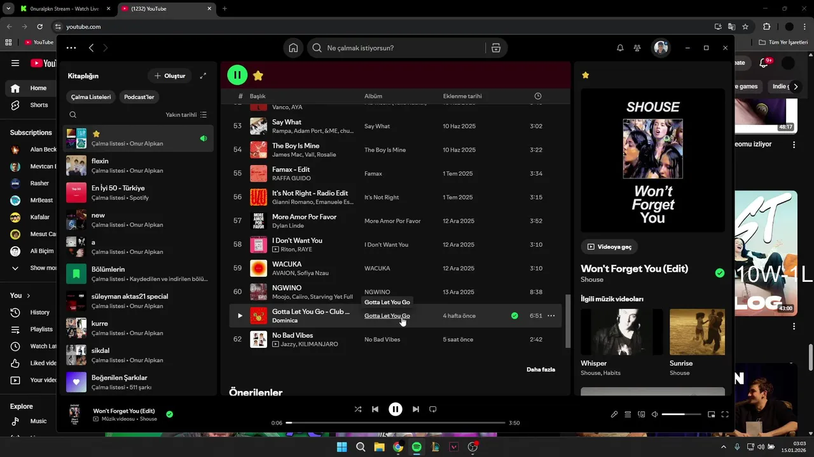The image size is (814, 457).
Task: Play Gotta Let You Go row
Action: coord(240,315)
